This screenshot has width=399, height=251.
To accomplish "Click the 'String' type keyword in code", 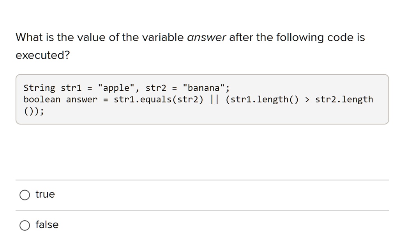I will coord(39,88).
